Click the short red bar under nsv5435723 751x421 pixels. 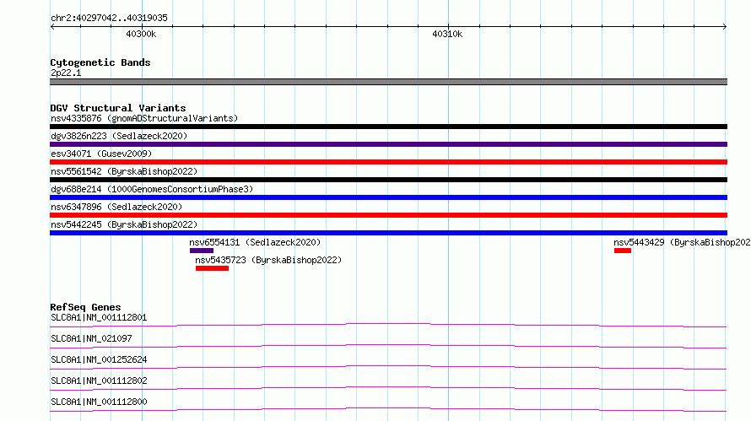(212, 268)
